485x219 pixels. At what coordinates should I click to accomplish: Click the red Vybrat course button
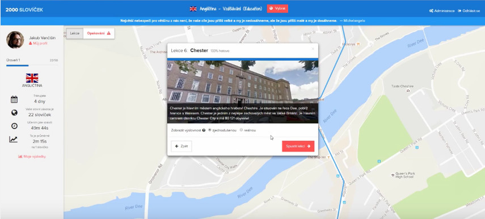point(277,8)
